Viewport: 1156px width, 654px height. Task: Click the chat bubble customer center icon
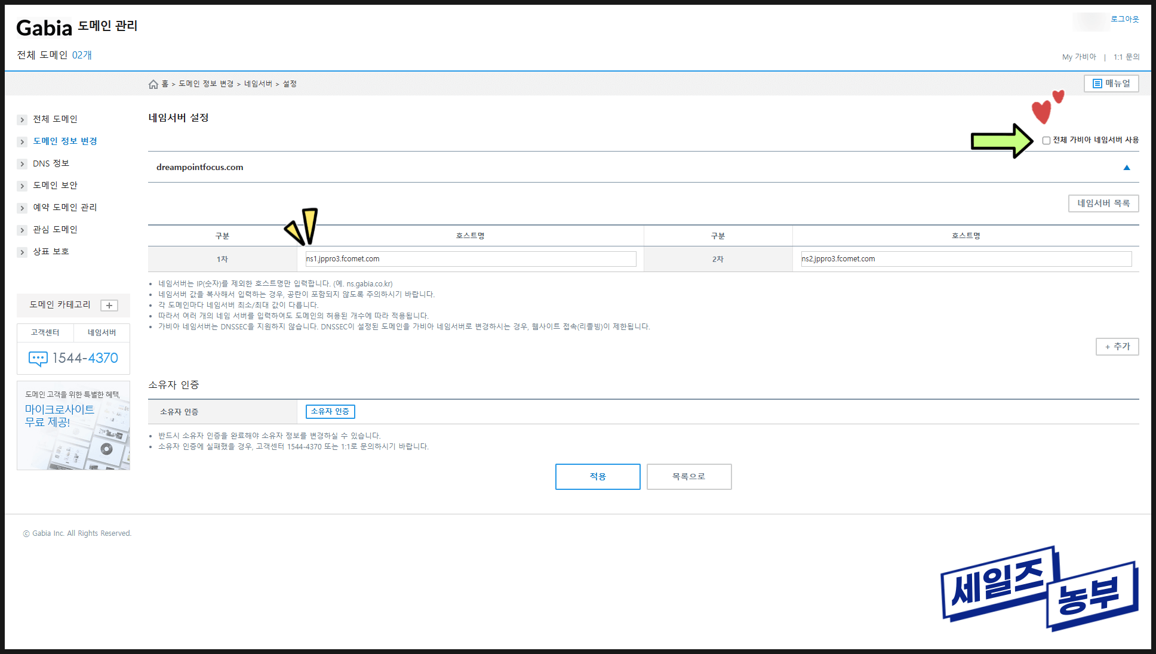(38, 358)
